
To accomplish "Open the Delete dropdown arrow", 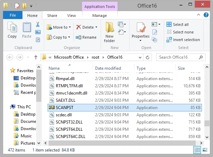I will [x=96, y=27].
